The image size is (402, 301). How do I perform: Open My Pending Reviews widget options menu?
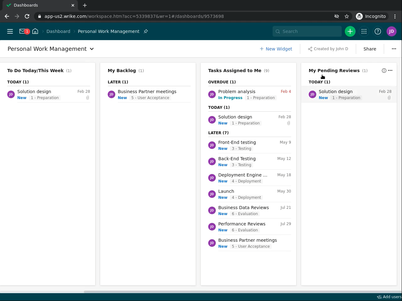[390, 71]
